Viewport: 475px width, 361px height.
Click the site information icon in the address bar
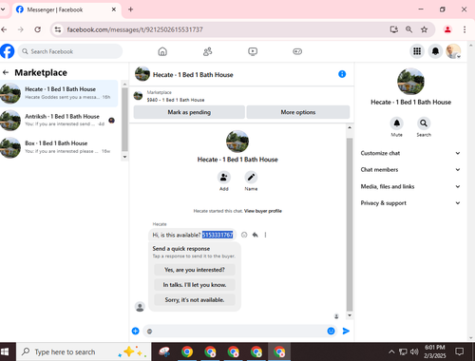point(58,29)
